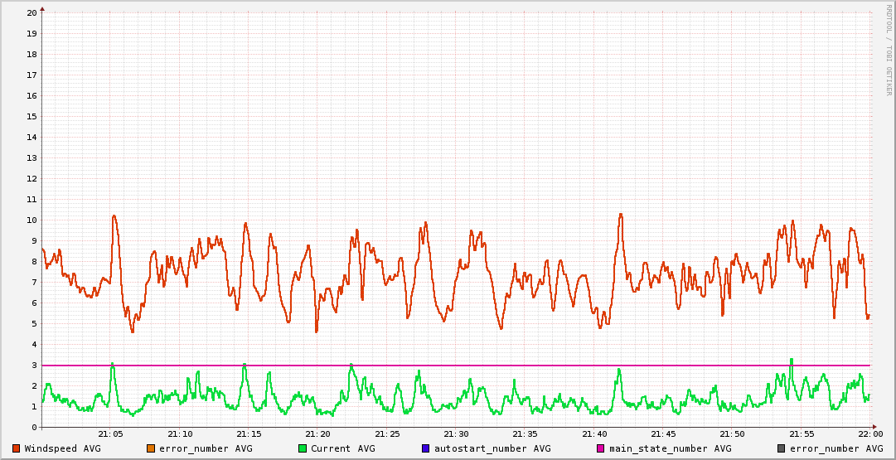Image resolution: width=896 pixels, height=460 pixels.
Task: Click the dark gray error_number legend swatch
Action: tap(782, 448)
